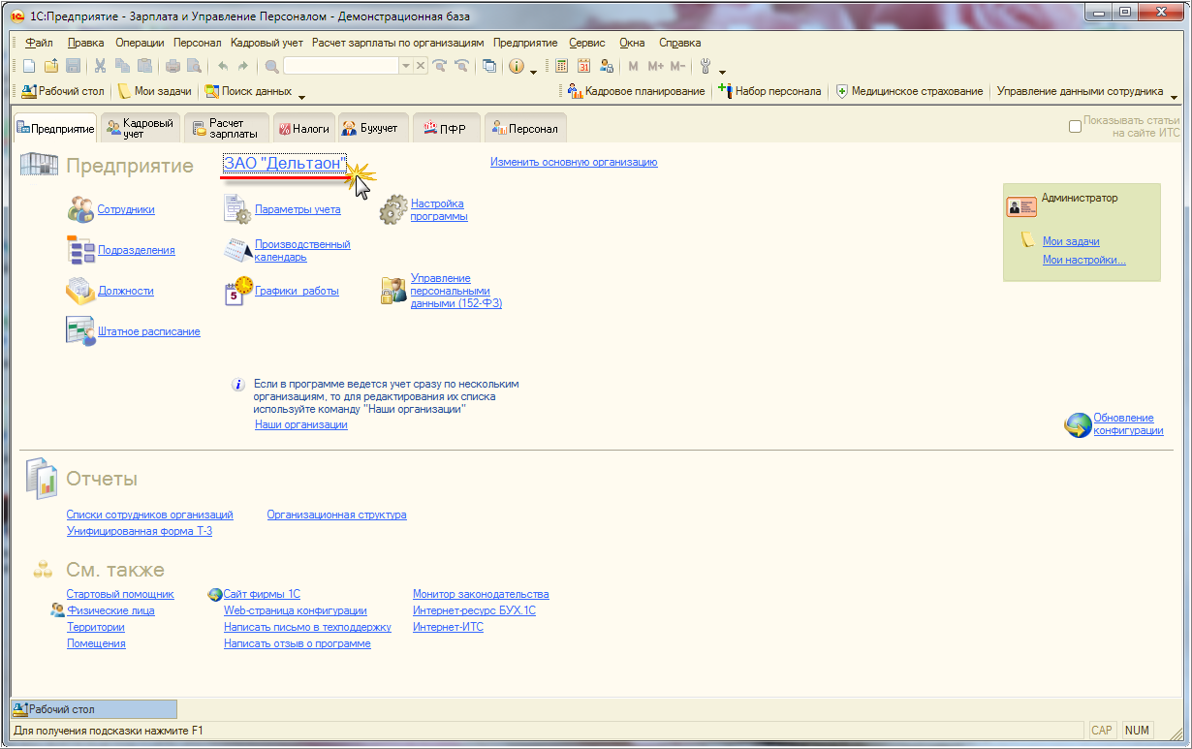This screenshot has height=749, width=1192.
Task: Click the Save diskette toolbar icon
Action: point(73,66)
